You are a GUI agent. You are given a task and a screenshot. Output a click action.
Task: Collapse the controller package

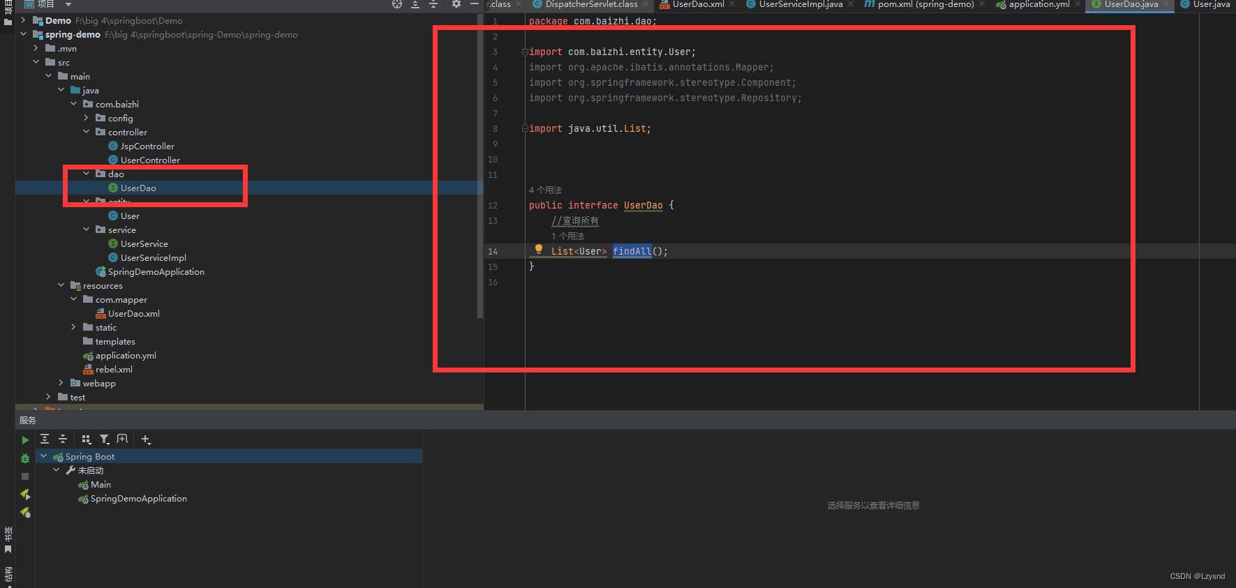87,132
